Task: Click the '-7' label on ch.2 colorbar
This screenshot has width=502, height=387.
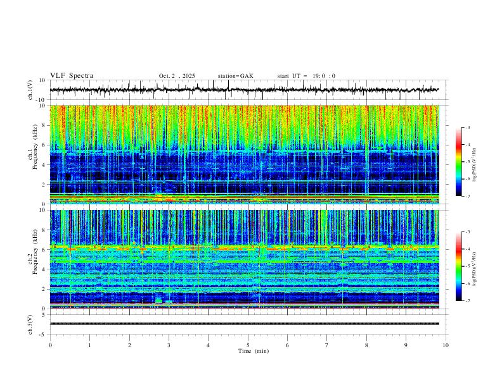Action: point(467,301)
